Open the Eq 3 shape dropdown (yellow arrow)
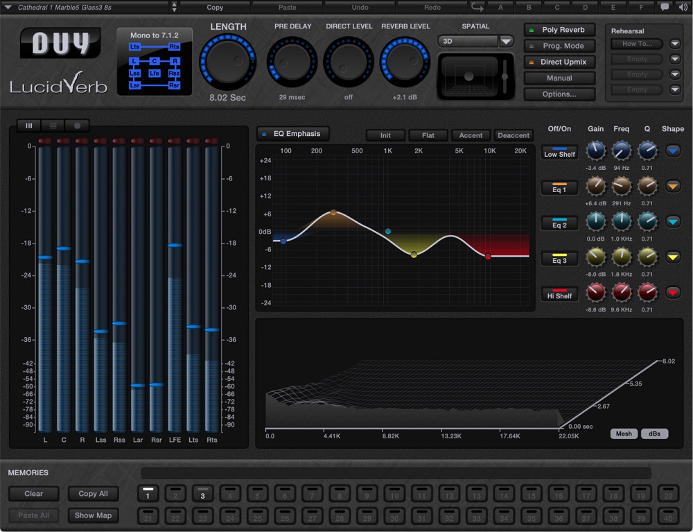The width and height of the screenshot is (693, 532). pyautogui.click(x=673, y=257)
